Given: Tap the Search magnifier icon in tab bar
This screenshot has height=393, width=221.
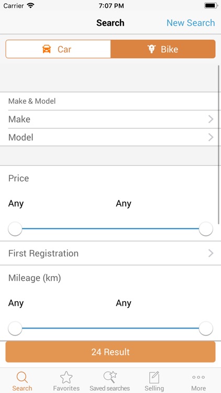Looking at the screenshot, I should coord(22,377).
